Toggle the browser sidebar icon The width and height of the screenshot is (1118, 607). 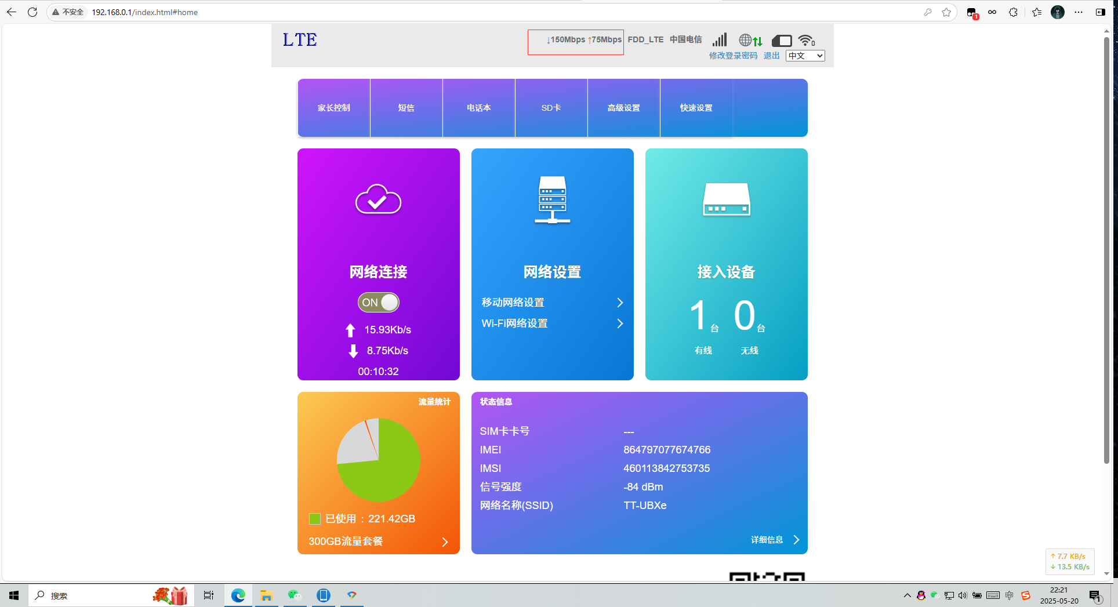click(x=1100, y=12)
